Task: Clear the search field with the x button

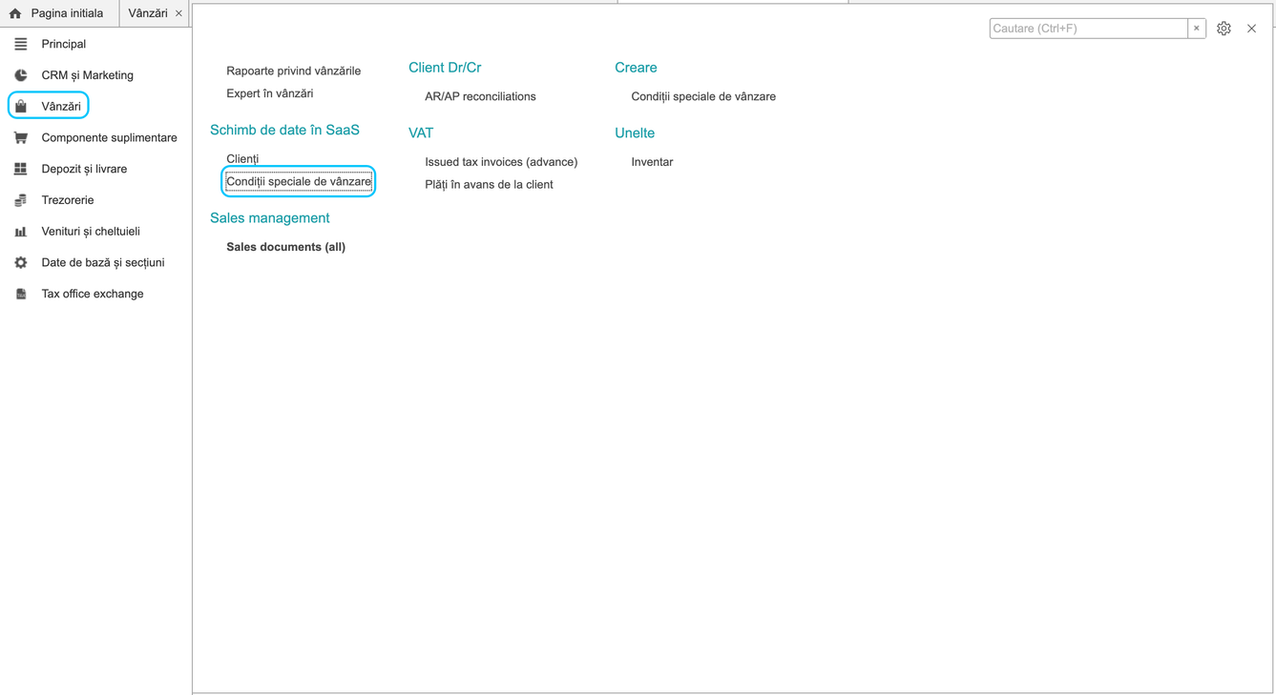Action: tap(1196, 29)
